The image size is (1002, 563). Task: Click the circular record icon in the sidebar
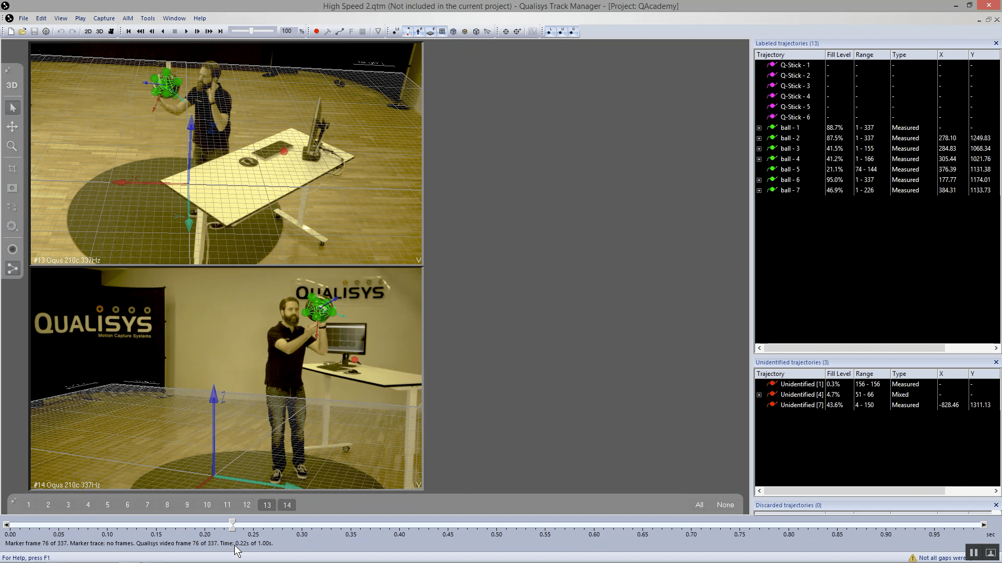pyautogui.click(x=13, y=249)
